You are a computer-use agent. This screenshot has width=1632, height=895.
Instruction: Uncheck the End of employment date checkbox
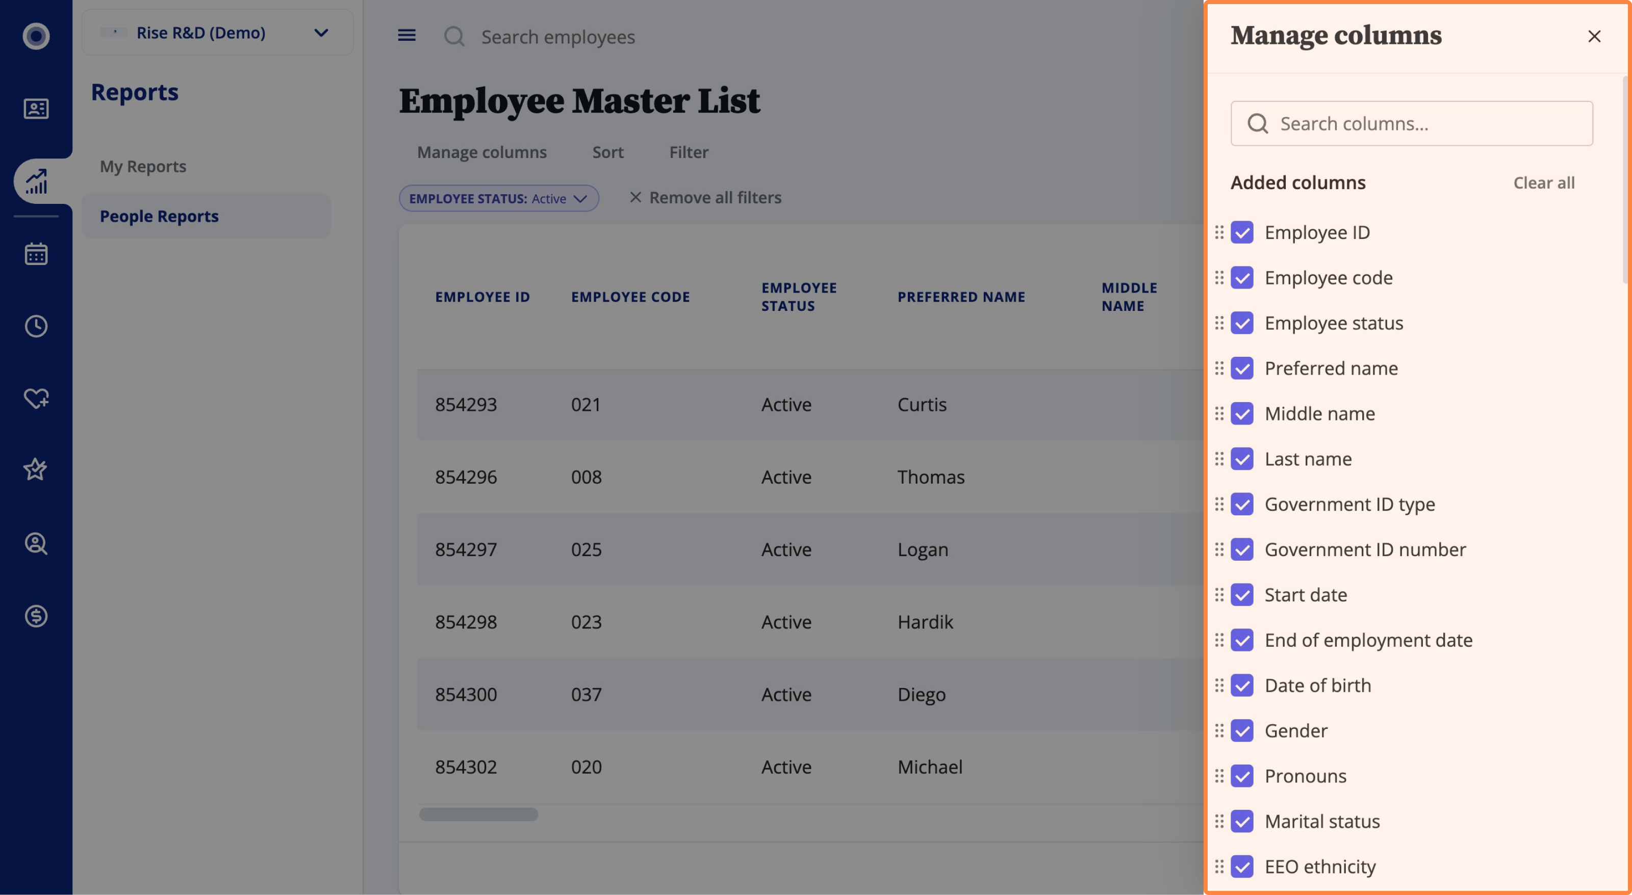click(1242, 640)
